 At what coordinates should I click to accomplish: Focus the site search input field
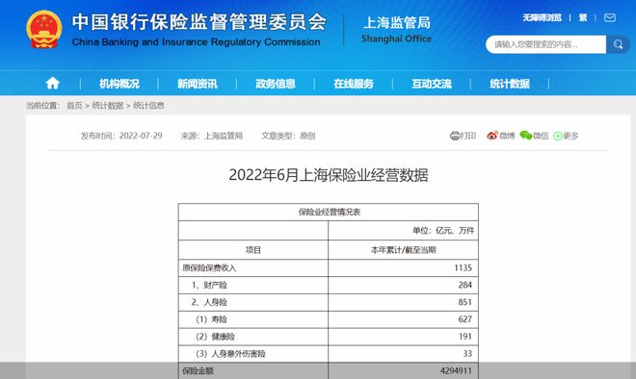545,44
